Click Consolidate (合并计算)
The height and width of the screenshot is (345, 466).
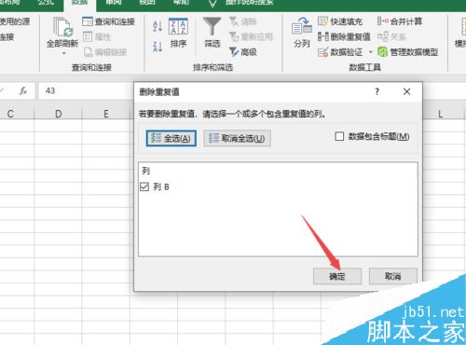point(400,21)
